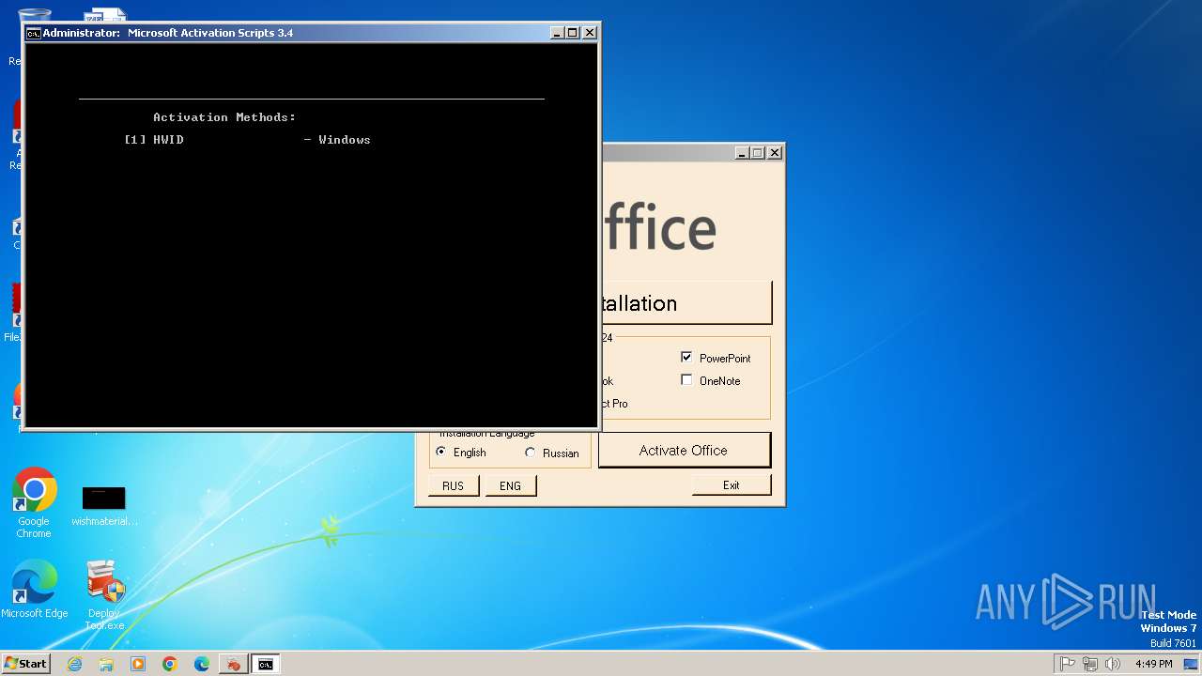The width and height of the screenshot is (1202, 676).
Task: Click the command prompt window system icon
Action: point(33,33)
